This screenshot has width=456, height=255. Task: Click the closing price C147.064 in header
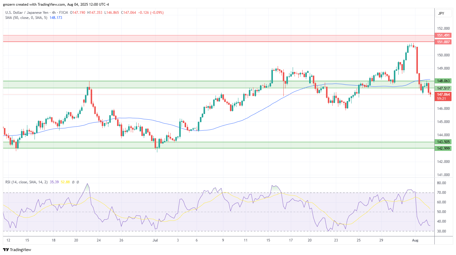coord(128,13)
